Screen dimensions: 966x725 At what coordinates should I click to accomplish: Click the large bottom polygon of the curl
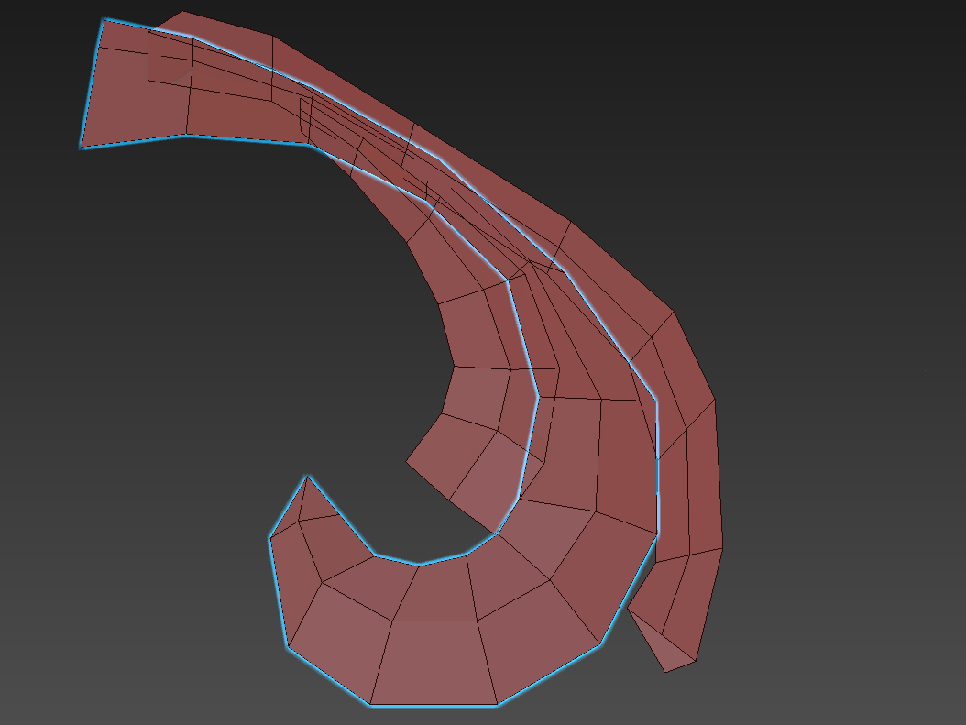[x=434, y=662]
